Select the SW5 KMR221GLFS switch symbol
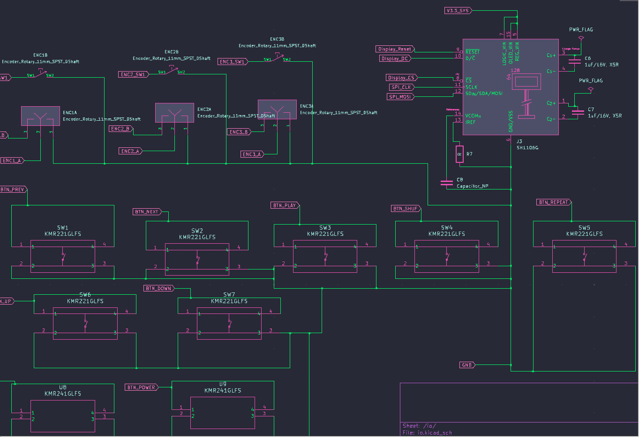 point(584,256)
